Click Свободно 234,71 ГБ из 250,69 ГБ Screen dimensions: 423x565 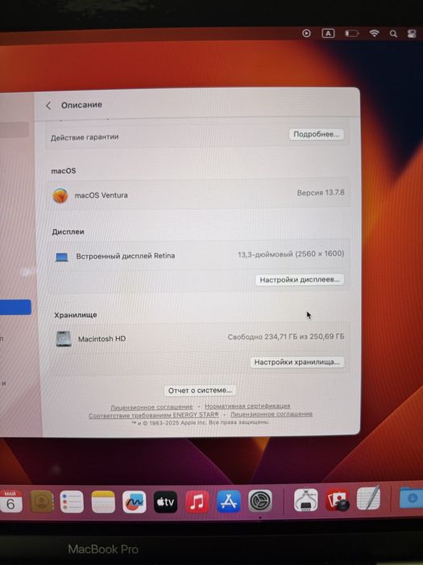pos(286,337)
